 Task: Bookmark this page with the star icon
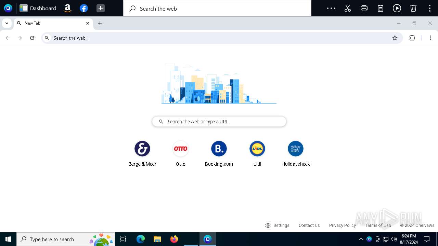pyautogui.click(x=395, y=38)
